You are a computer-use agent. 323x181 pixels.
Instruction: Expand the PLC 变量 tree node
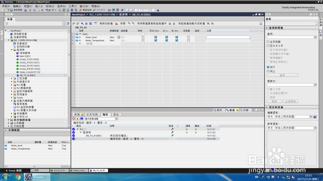point(12,85)
